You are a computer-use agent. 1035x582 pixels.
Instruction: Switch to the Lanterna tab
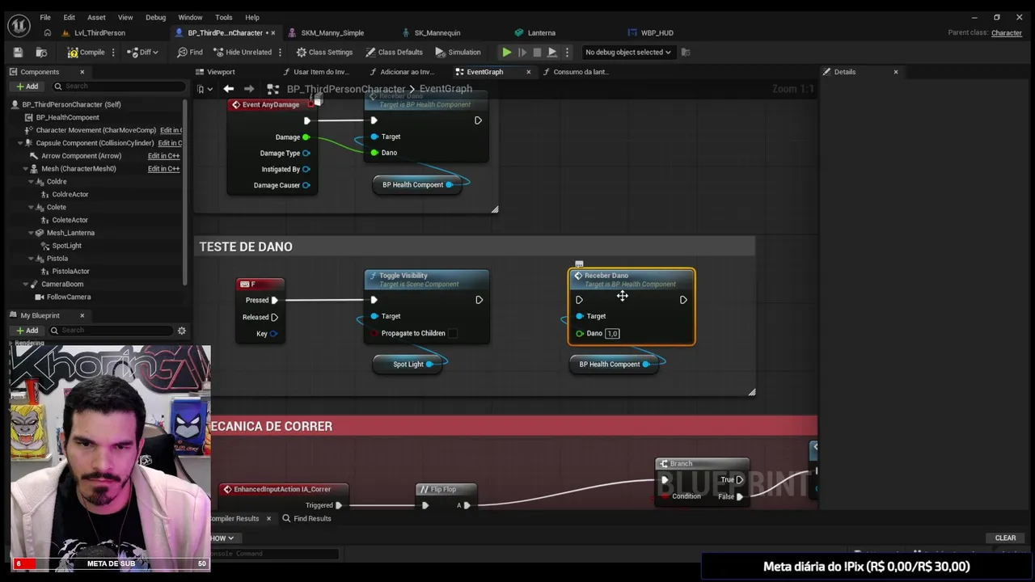tap(541, 33)
